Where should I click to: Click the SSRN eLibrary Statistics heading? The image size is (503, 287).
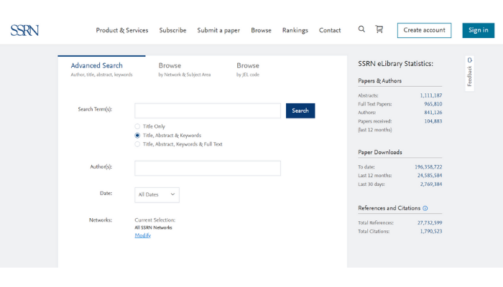395,64
